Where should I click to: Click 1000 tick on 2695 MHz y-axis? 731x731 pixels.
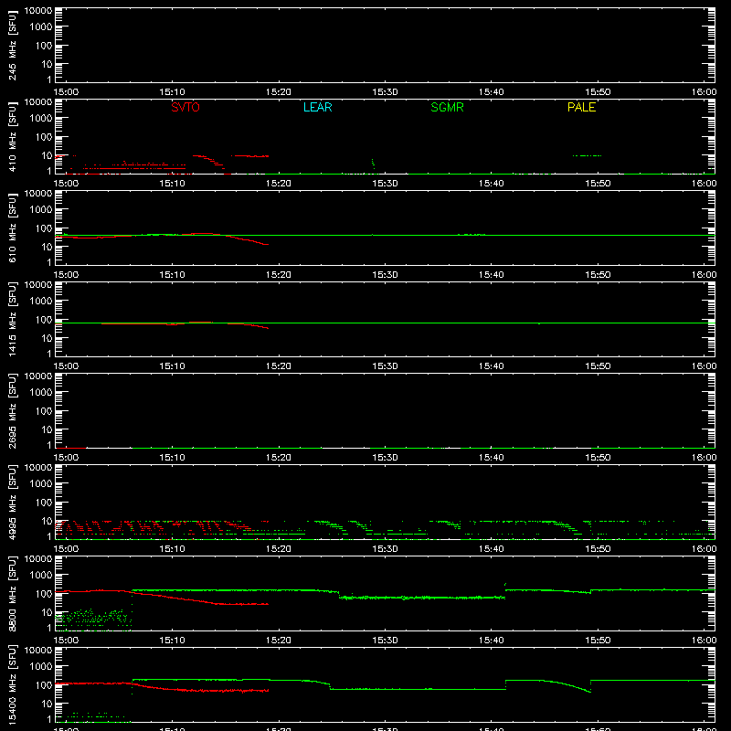(41, 393)
